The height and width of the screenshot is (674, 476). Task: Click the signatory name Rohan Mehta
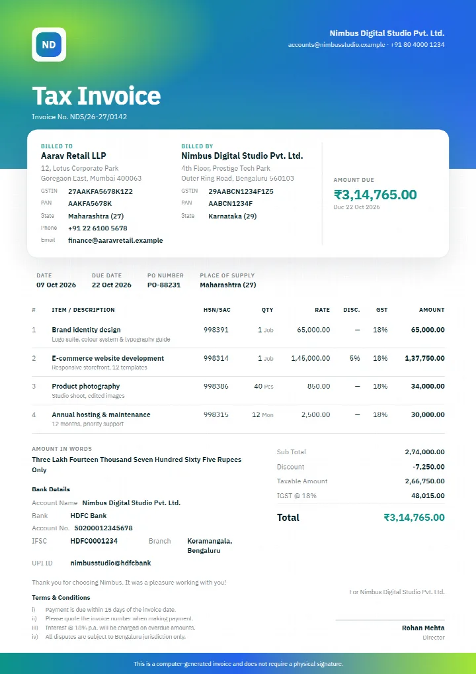[423, 628]
